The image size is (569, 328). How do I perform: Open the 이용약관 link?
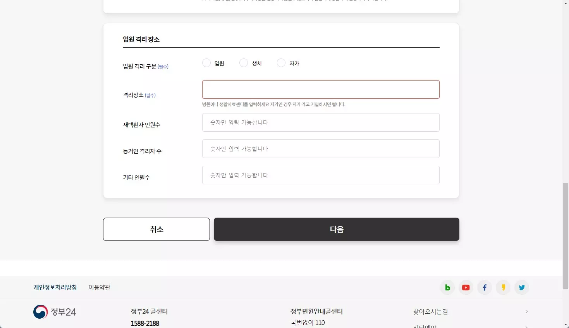point(99,287)
